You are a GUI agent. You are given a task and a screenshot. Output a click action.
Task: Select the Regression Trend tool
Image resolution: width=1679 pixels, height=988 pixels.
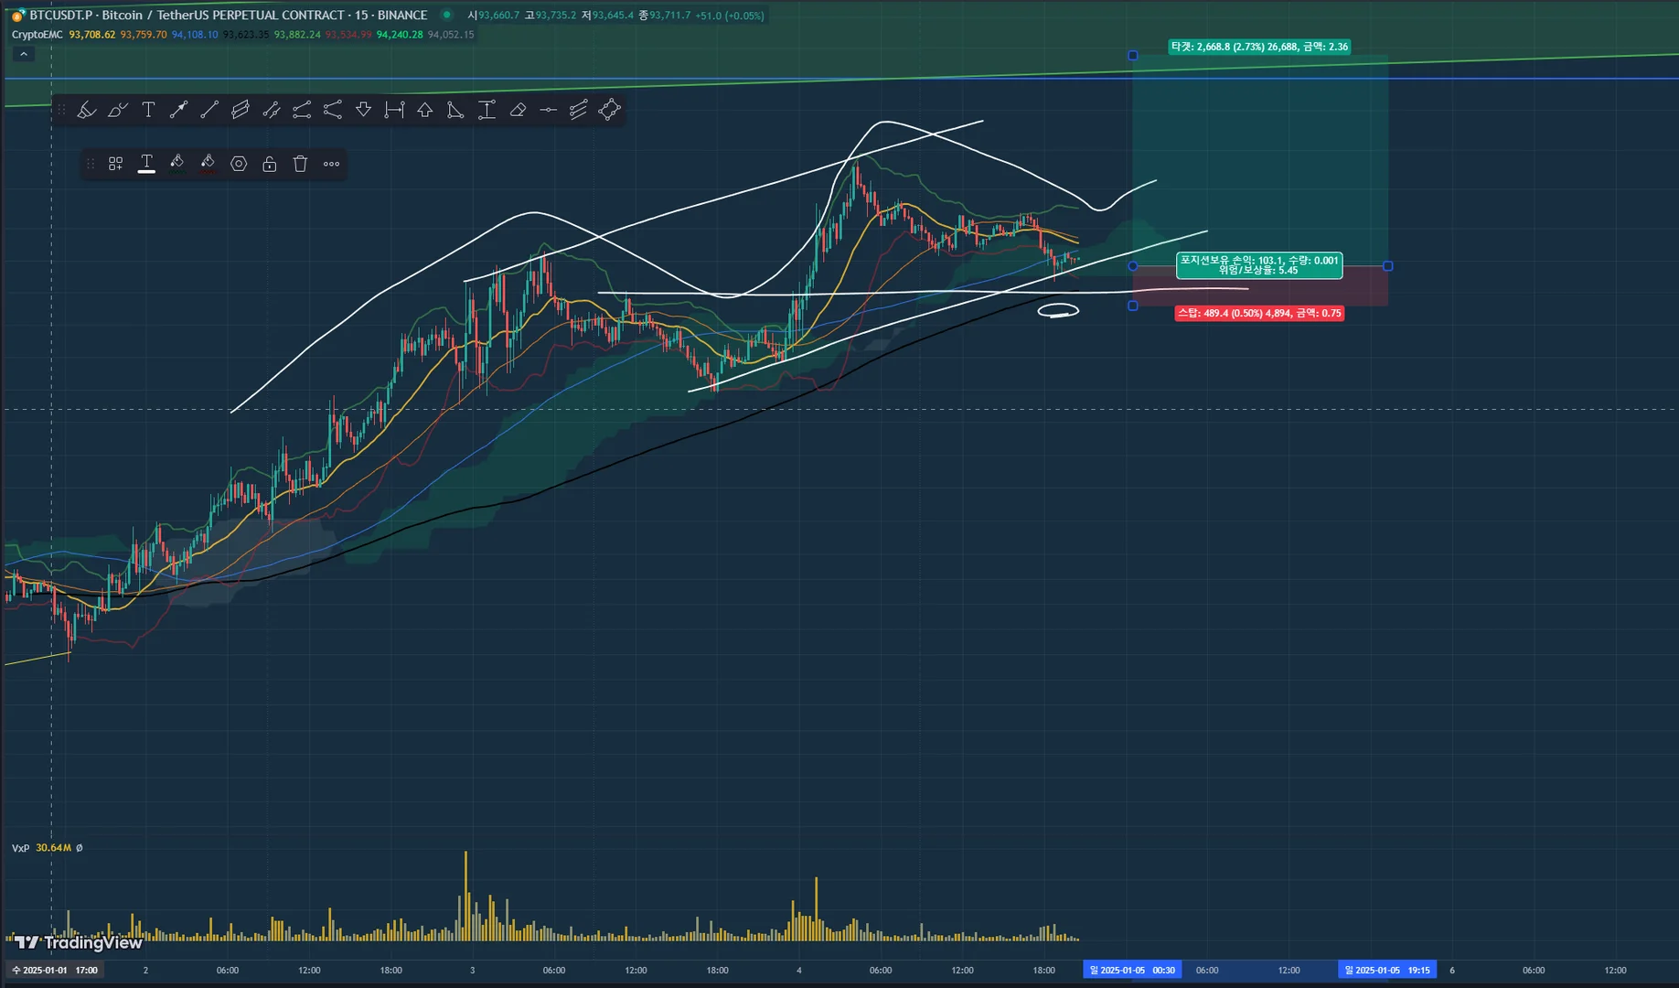pyautogui.click(x=579, y=111)
